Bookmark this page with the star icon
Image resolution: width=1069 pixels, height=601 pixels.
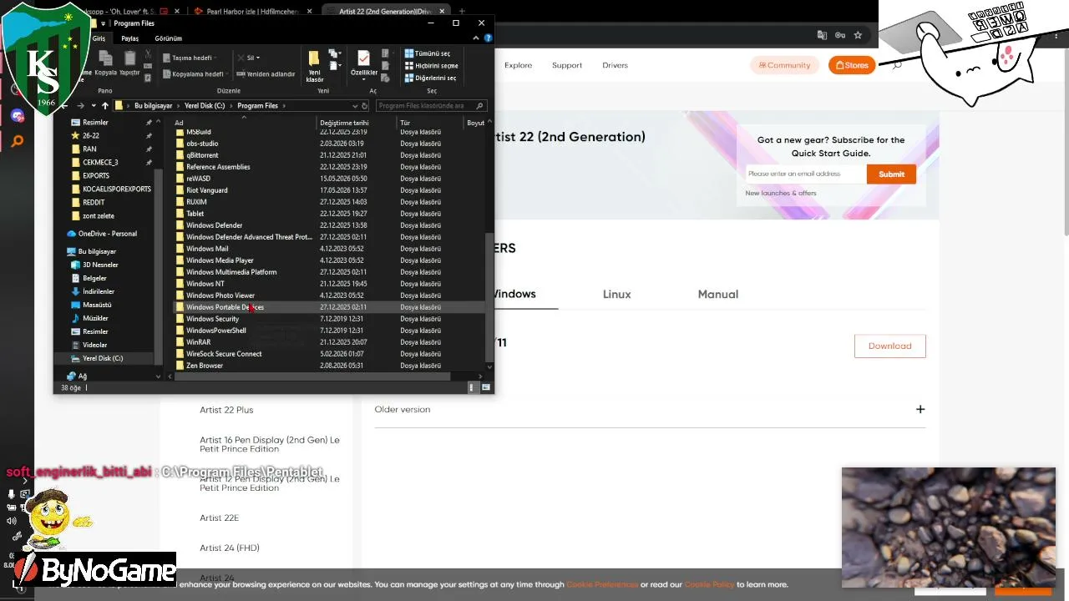858,35
